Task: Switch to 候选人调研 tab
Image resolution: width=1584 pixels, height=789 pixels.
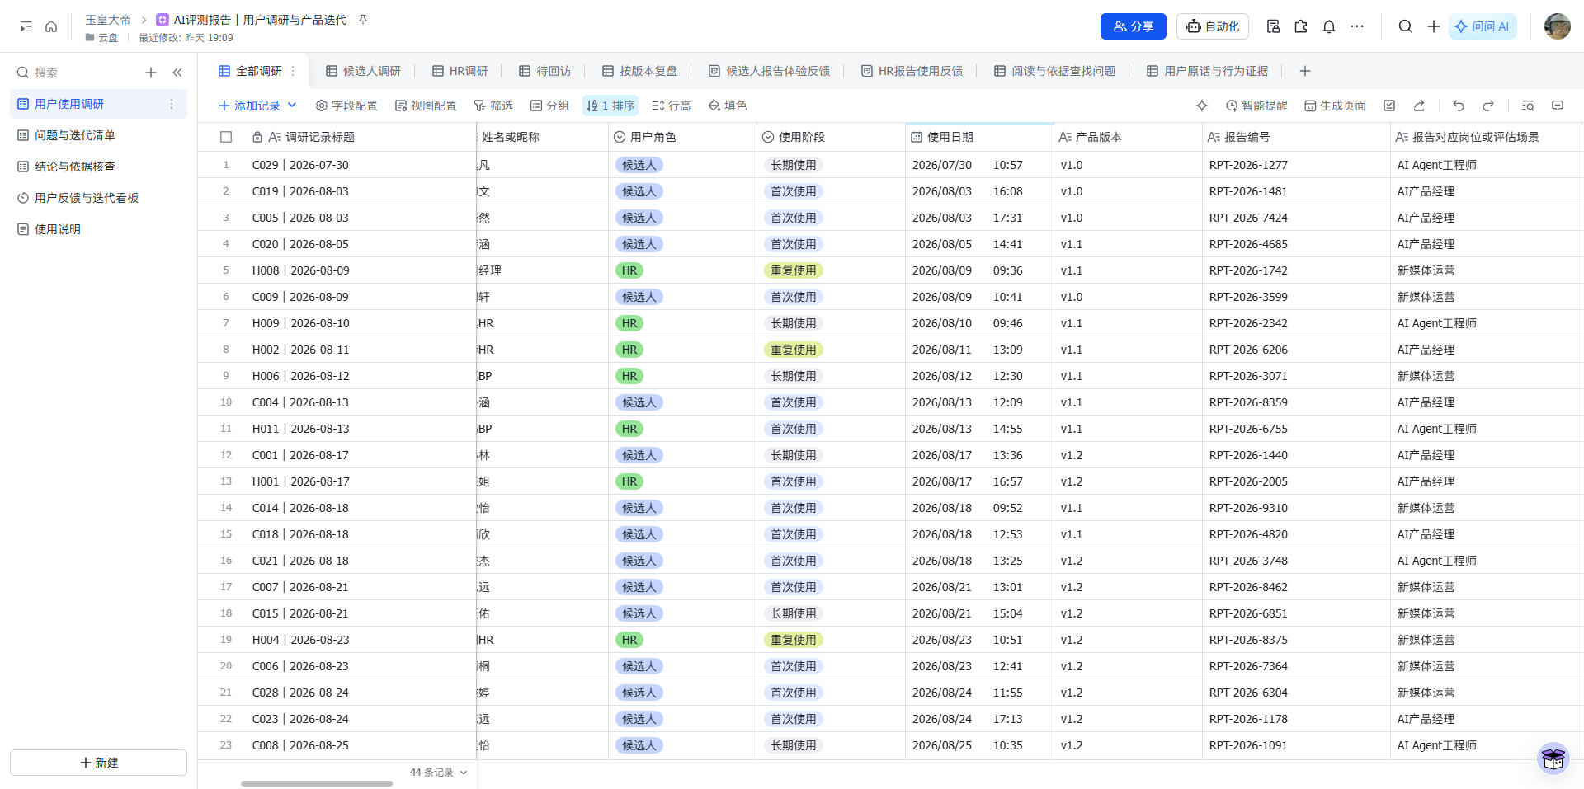Action: [x=363, y=71]
